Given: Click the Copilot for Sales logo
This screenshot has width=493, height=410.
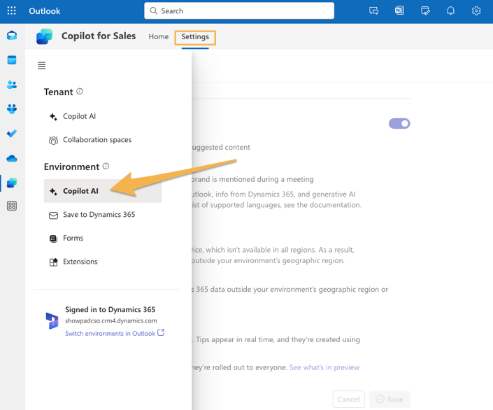Looking at the screenshot, I should point(44,36).
